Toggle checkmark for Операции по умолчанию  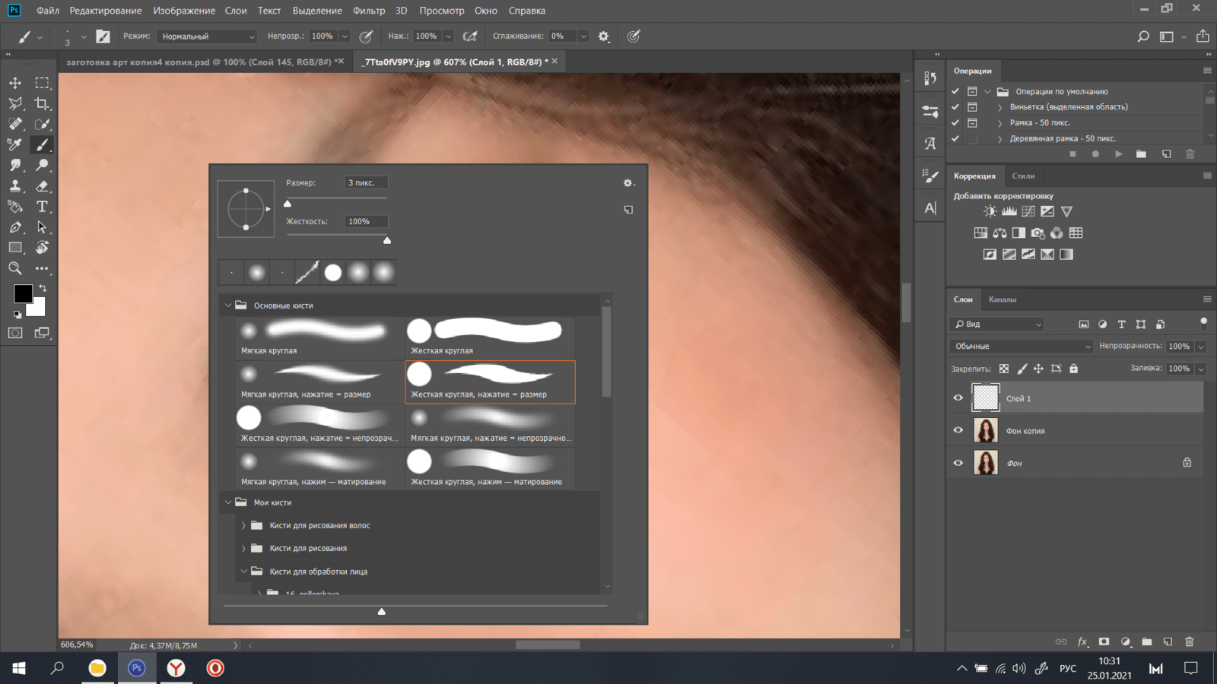click(955, 91)
